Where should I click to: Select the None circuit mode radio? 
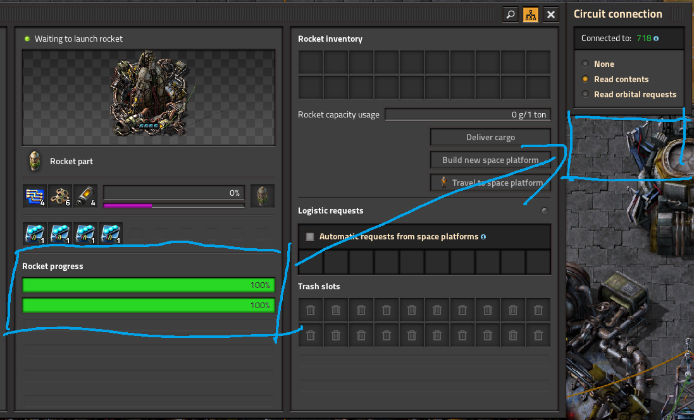pos(585,64)
